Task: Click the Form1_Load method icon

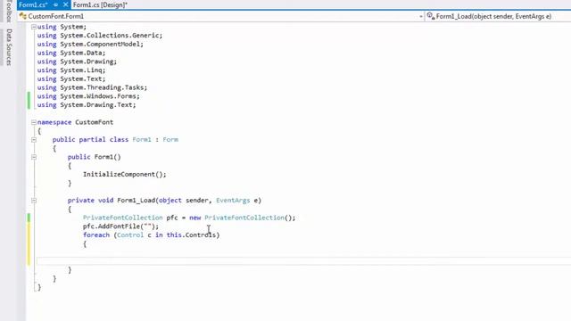Action: click(x=431, y=16)
